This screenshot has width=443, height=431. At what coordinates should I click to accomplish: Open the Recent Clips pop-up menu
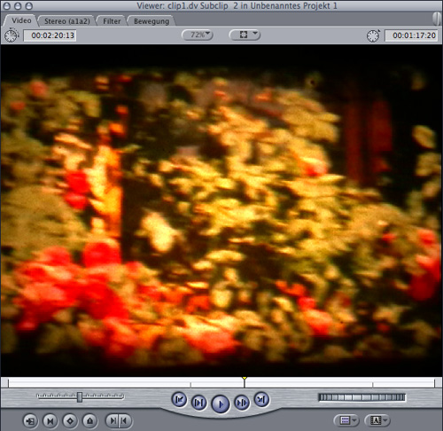tap(346, 420)
